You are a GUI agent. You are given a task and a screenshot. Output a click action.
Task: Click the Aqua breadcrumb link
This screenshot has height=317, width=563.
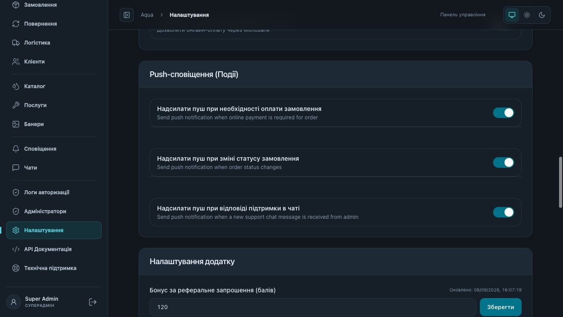coord(147,15)
